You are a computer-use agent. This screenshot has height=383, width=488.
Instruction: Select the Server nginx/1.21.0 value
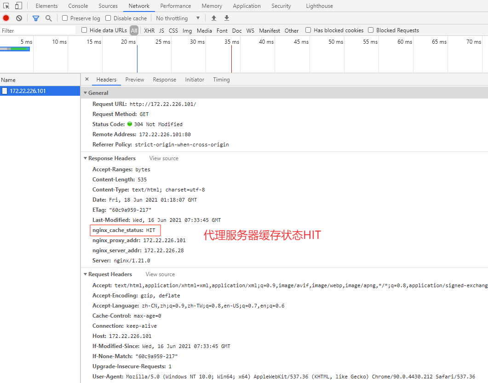pos(132,261)
